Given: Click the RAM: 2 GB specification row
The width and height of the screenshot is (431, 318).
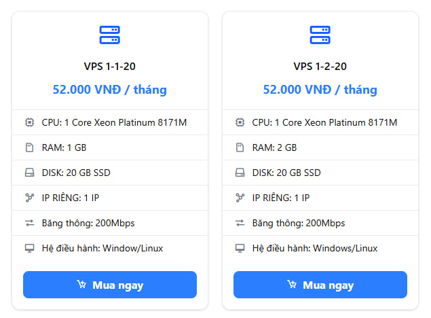Looking at the screenshot, I should [x=274, y=147].
